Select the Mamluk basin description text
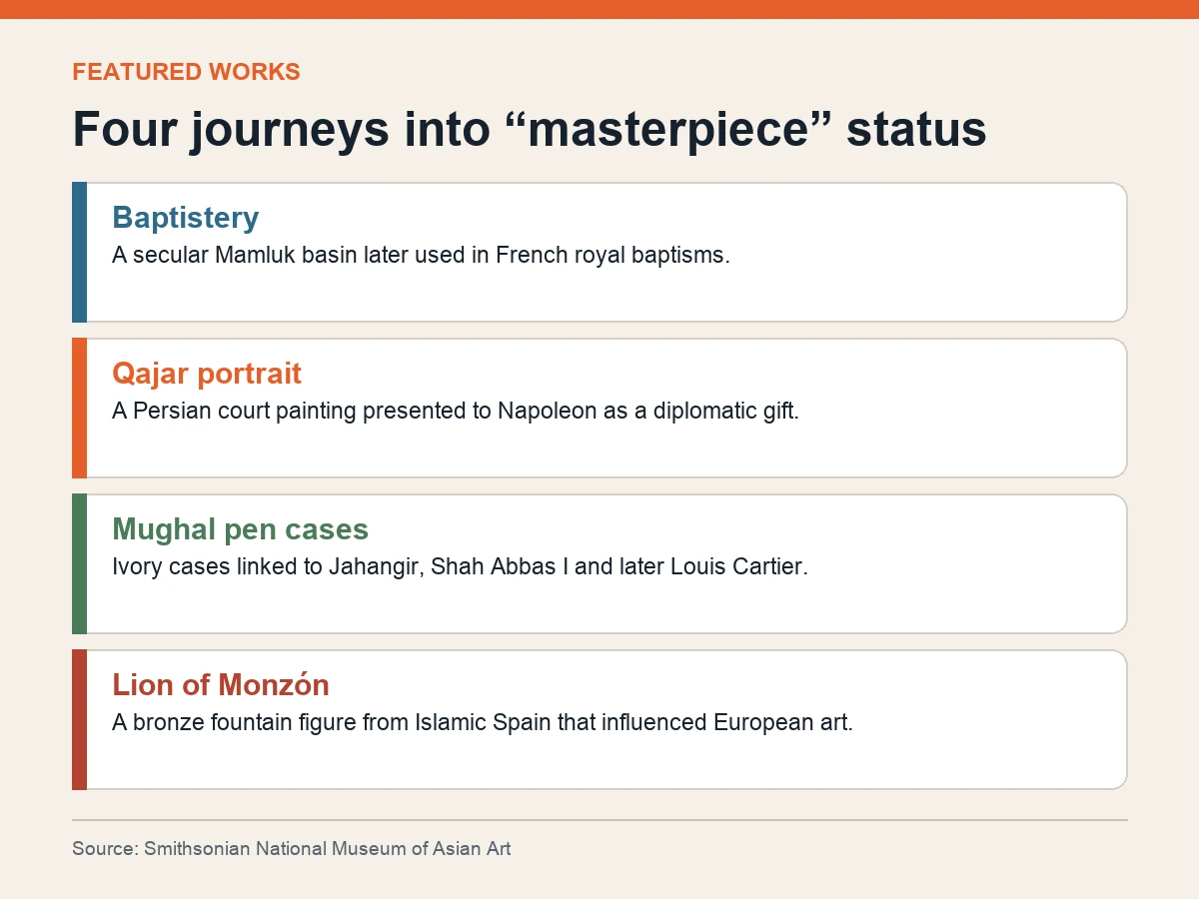Viewport: 1199px width, 899px height. (422, 255)
